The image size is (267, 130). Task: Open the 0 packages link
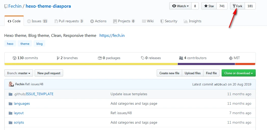(x=109, y=58)
